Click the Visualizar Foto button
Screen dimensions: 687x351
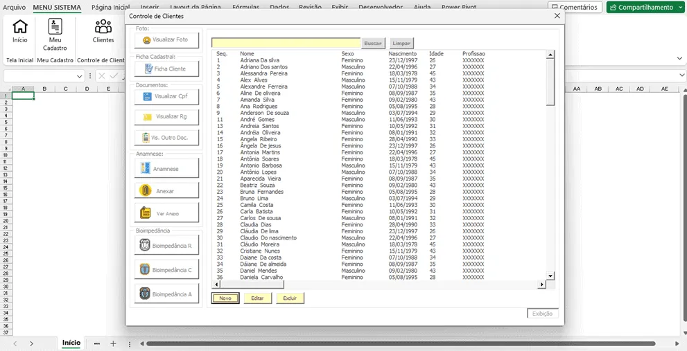click(166, 40)
